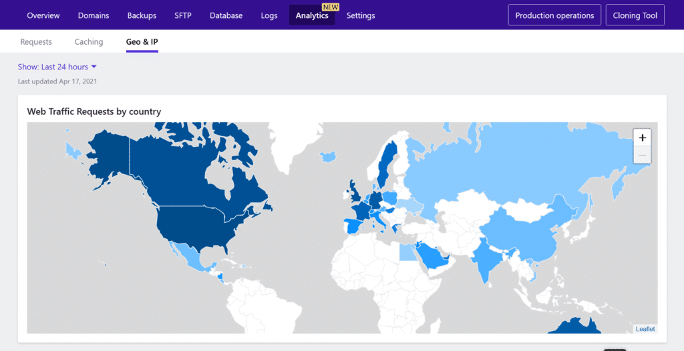Open the Settings tab

pyautogui.click(x=361, y=15)
